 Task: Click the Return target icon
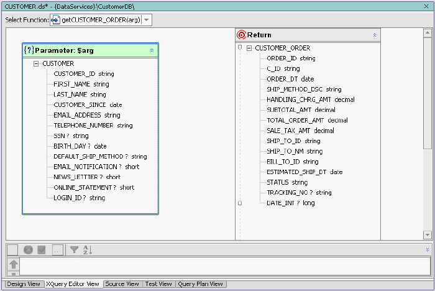(241, 35)
